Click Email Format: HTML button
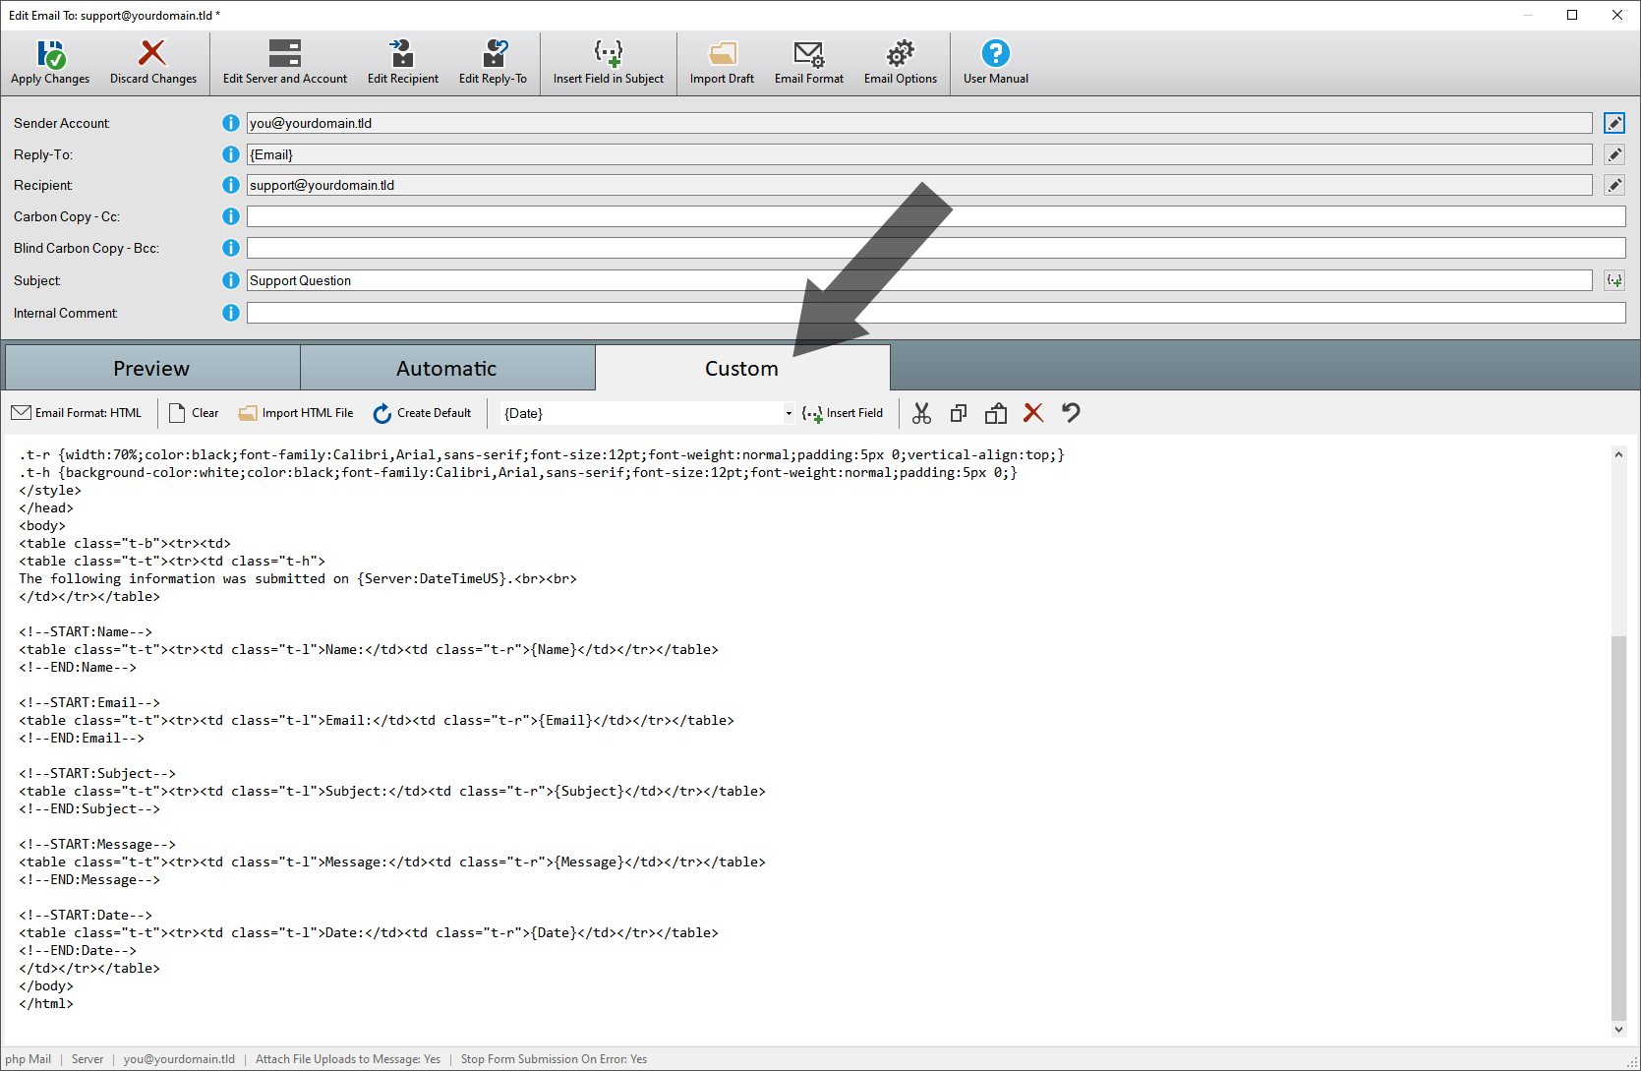Image resolution: width=1641 pixels, height=1071 pixels. pos(77,413)
